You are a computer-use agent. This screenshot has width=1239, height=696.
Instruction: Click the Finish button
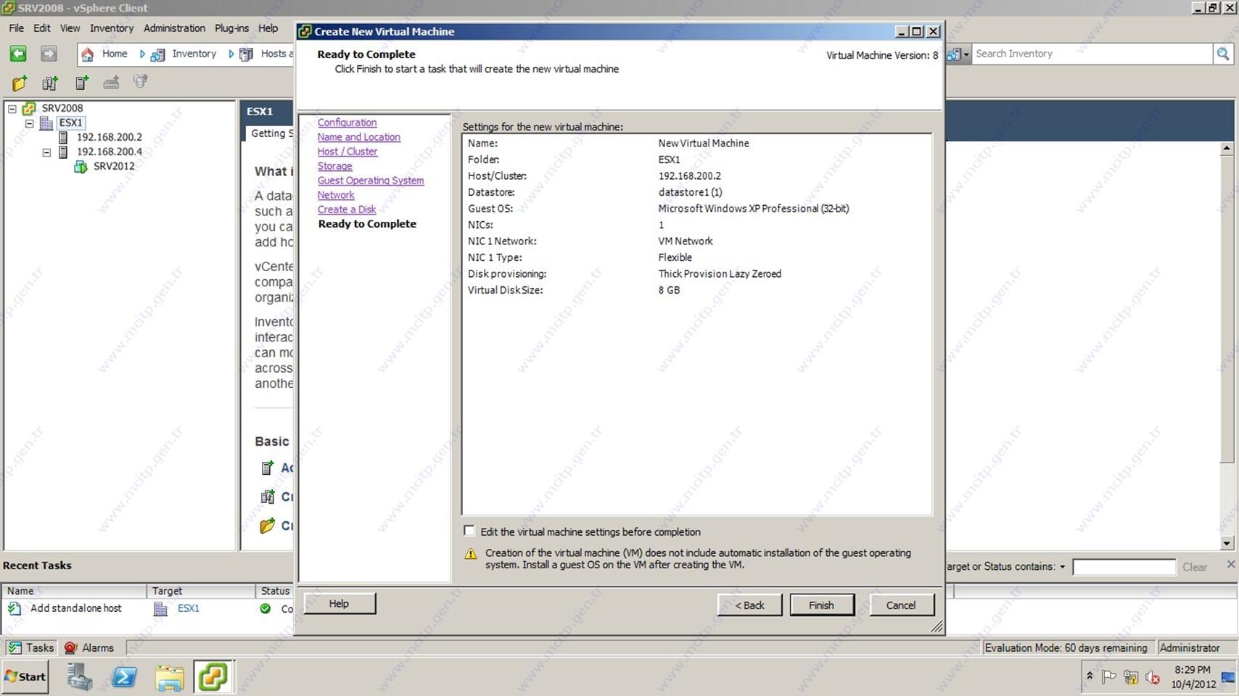[x=822, y=605]
